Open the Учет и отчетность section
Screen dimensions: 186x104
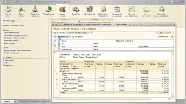pos(146,12)
